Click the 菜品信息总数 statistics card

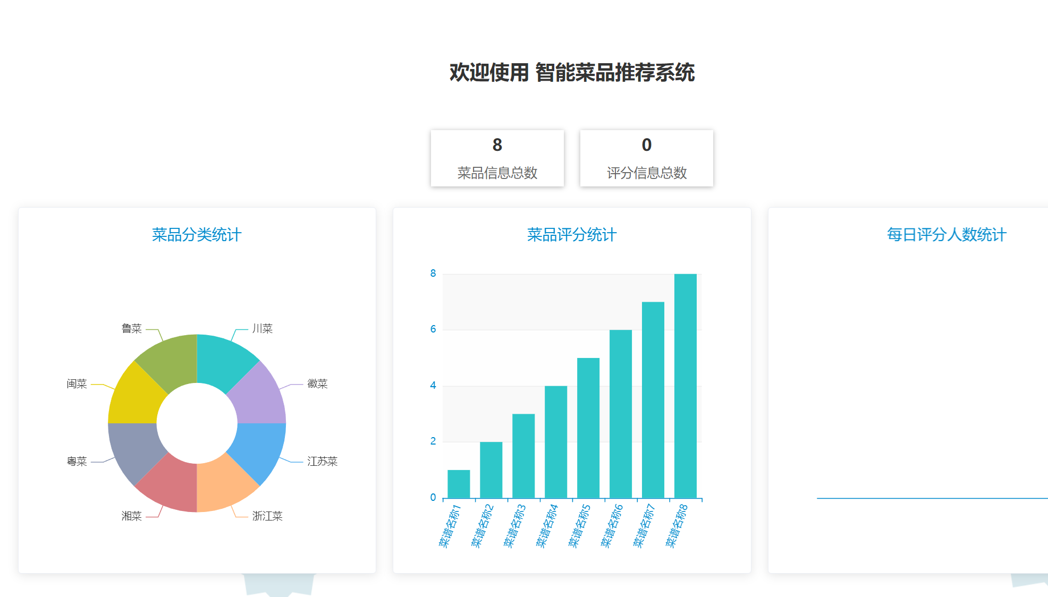coord(497,158)
